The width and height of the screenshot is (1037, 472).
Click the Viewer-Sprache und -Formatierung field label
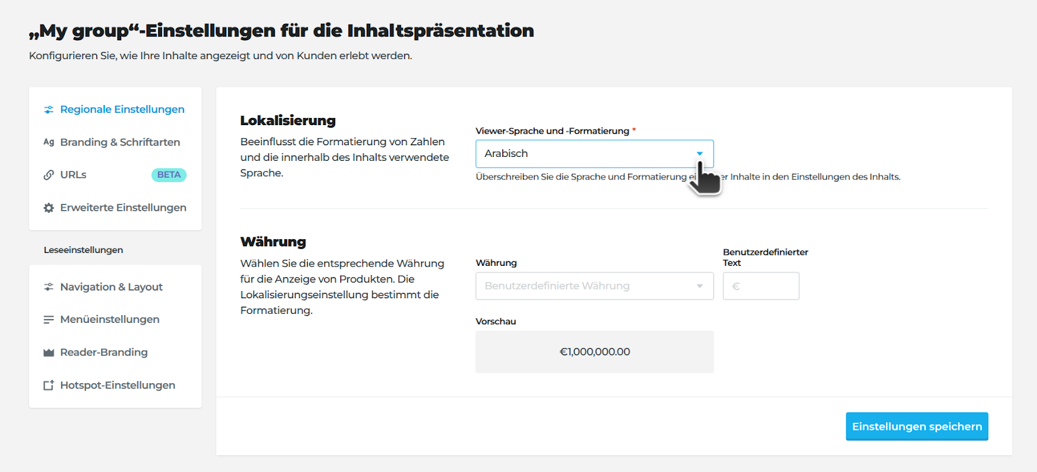coord(552,131)
